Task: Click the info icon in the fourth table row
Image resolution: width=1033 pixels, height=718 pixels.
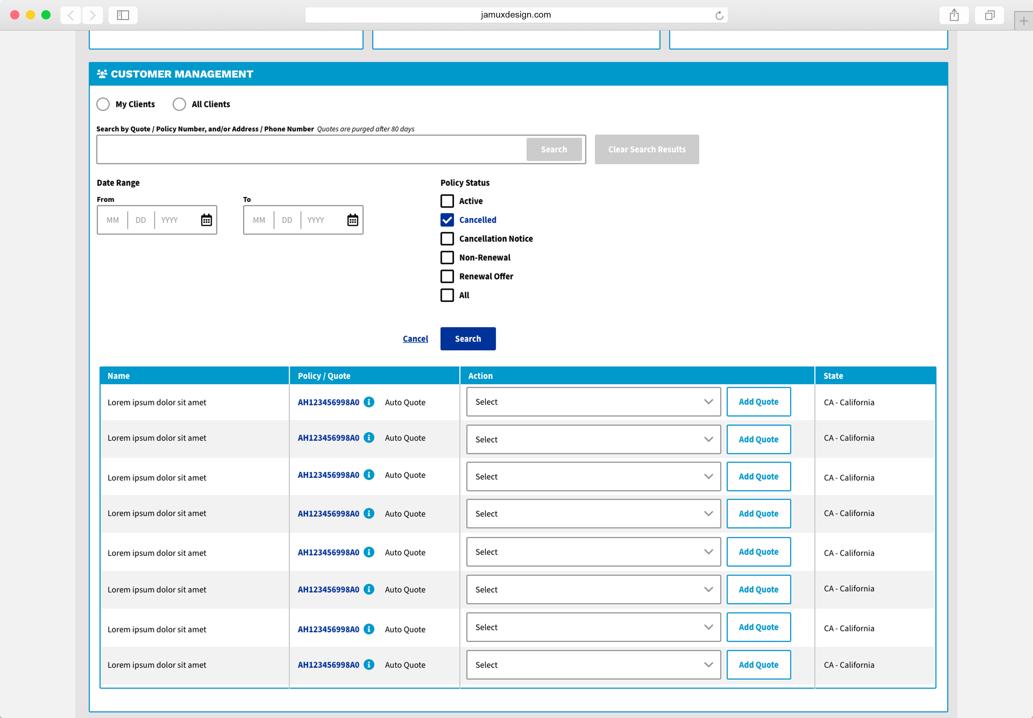Action: 369,513
